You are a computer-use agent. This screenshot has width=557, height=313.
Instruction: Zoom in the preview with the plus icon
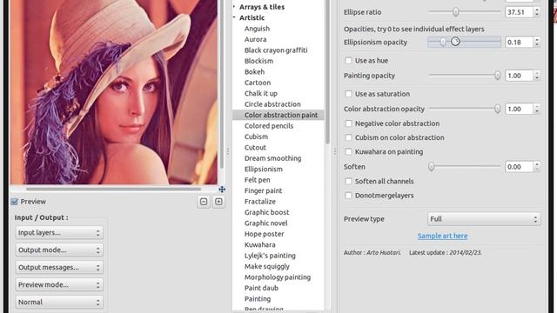(x=218, y=202)
